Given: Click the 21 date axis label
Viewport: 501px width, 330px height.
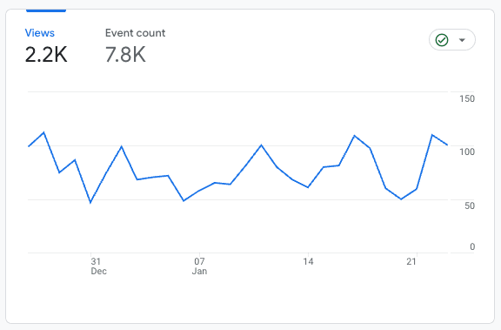Looking at the screenshot, I should pyautogui.click(x=411, y=261).
